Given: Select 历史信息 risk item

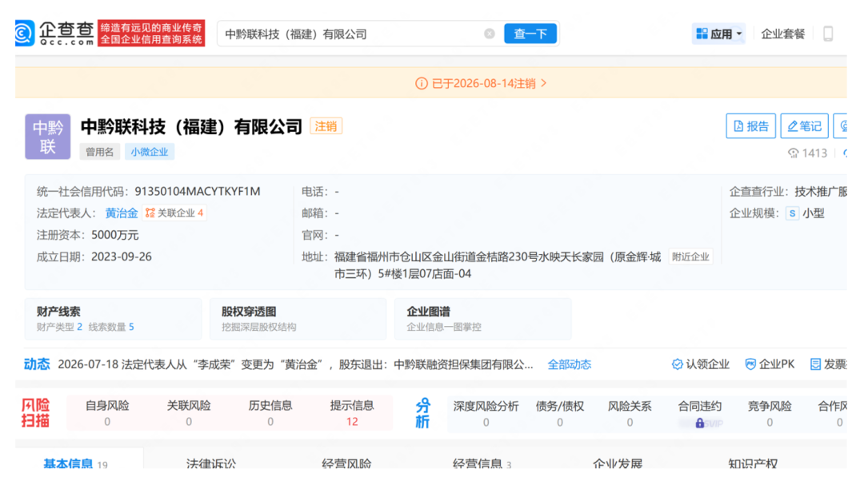Looking at the screenshot, I should click(x=270, y=413).
